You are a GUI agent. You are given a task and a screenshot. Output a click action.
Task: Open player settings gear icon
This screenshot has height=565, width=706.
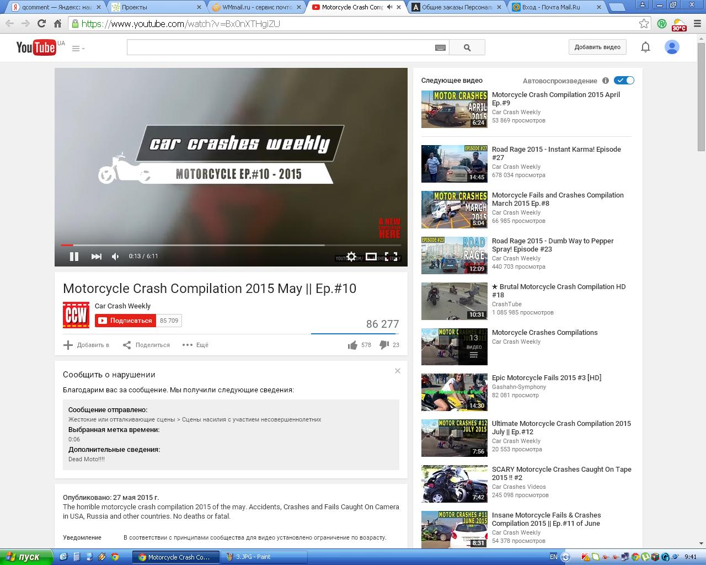tap(351, 257)
